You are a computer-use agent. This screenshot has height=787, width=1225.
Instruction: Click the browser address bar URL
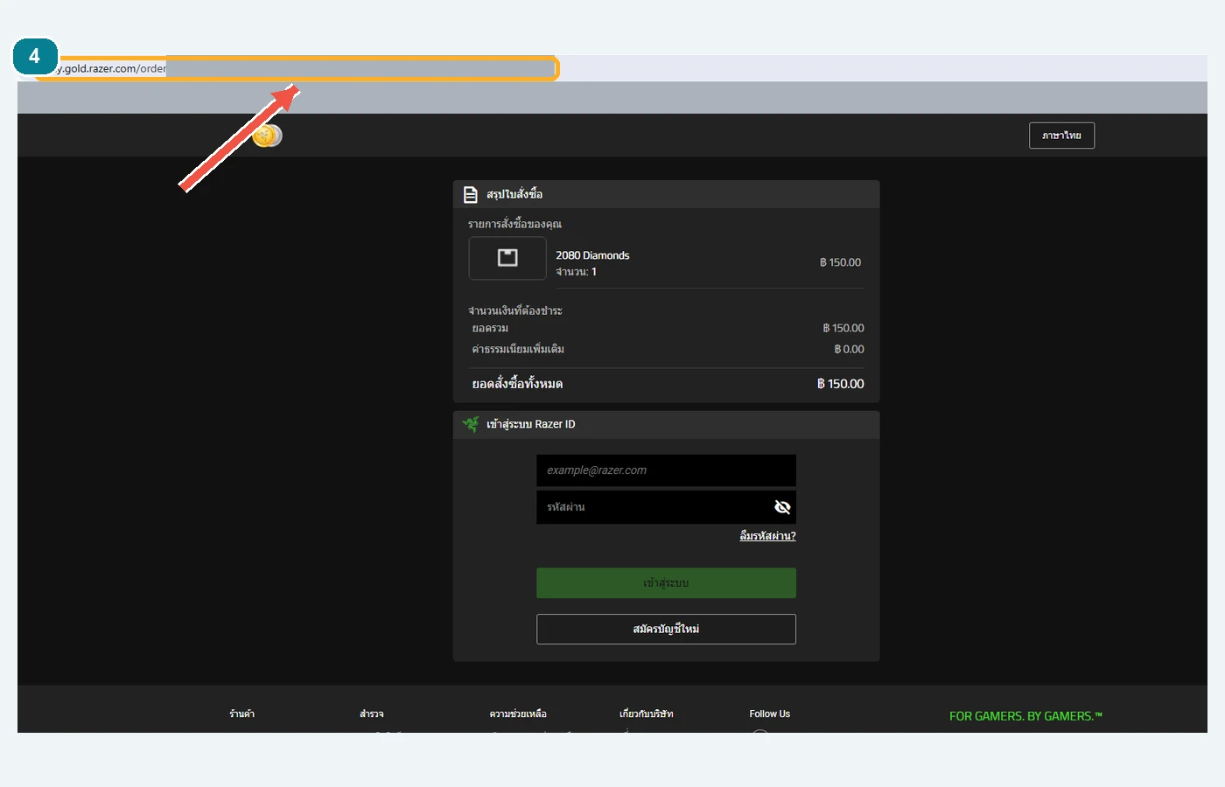tap(297, 68)
